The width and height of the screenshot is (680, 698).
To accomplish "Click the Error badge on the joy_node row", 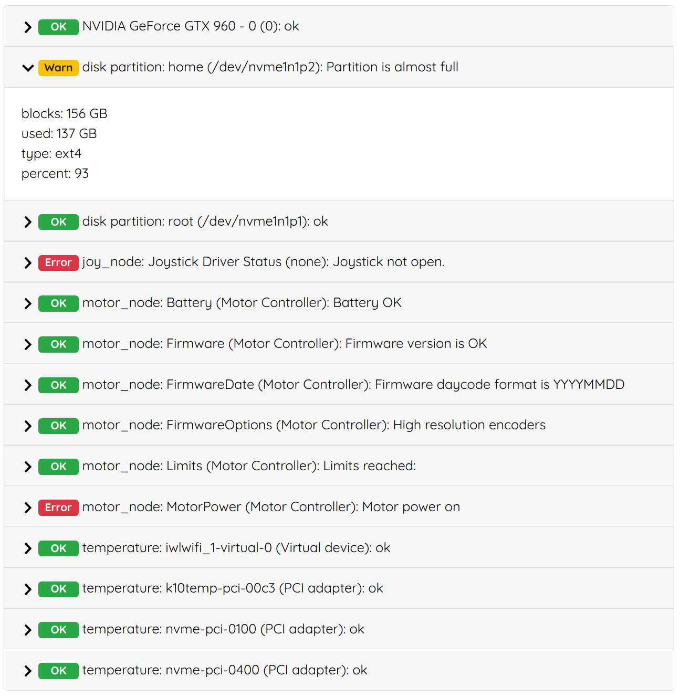I will (x=58, y=262).
